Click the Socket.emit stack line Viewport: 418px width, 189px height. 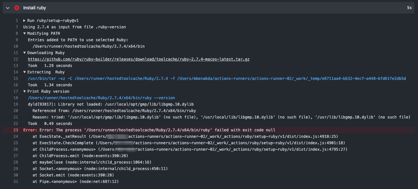coord(73,175)
